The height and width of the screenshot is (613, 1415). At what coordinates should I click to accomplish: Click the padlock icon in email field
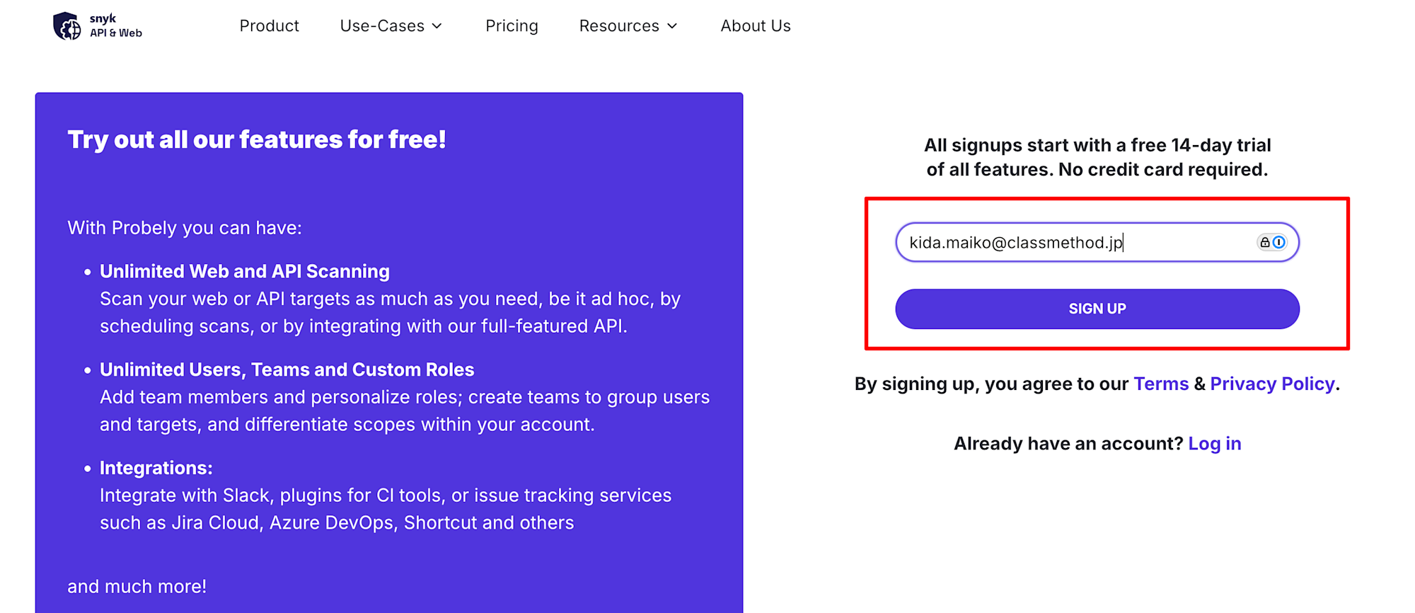pyautogui.click(x=1265, y=242)
